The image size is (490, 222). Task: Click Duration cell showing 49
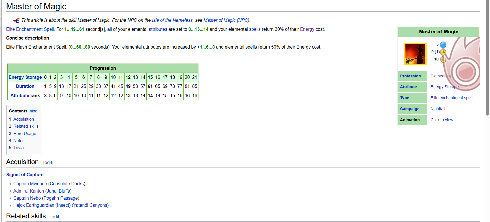tap(128, 86)
